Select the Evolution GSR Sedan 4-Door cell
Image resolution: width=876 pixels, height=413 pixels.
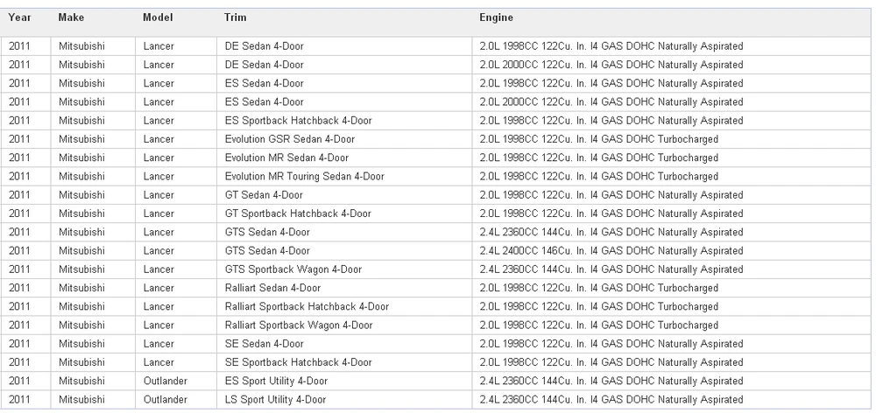(x=344, y=139)
